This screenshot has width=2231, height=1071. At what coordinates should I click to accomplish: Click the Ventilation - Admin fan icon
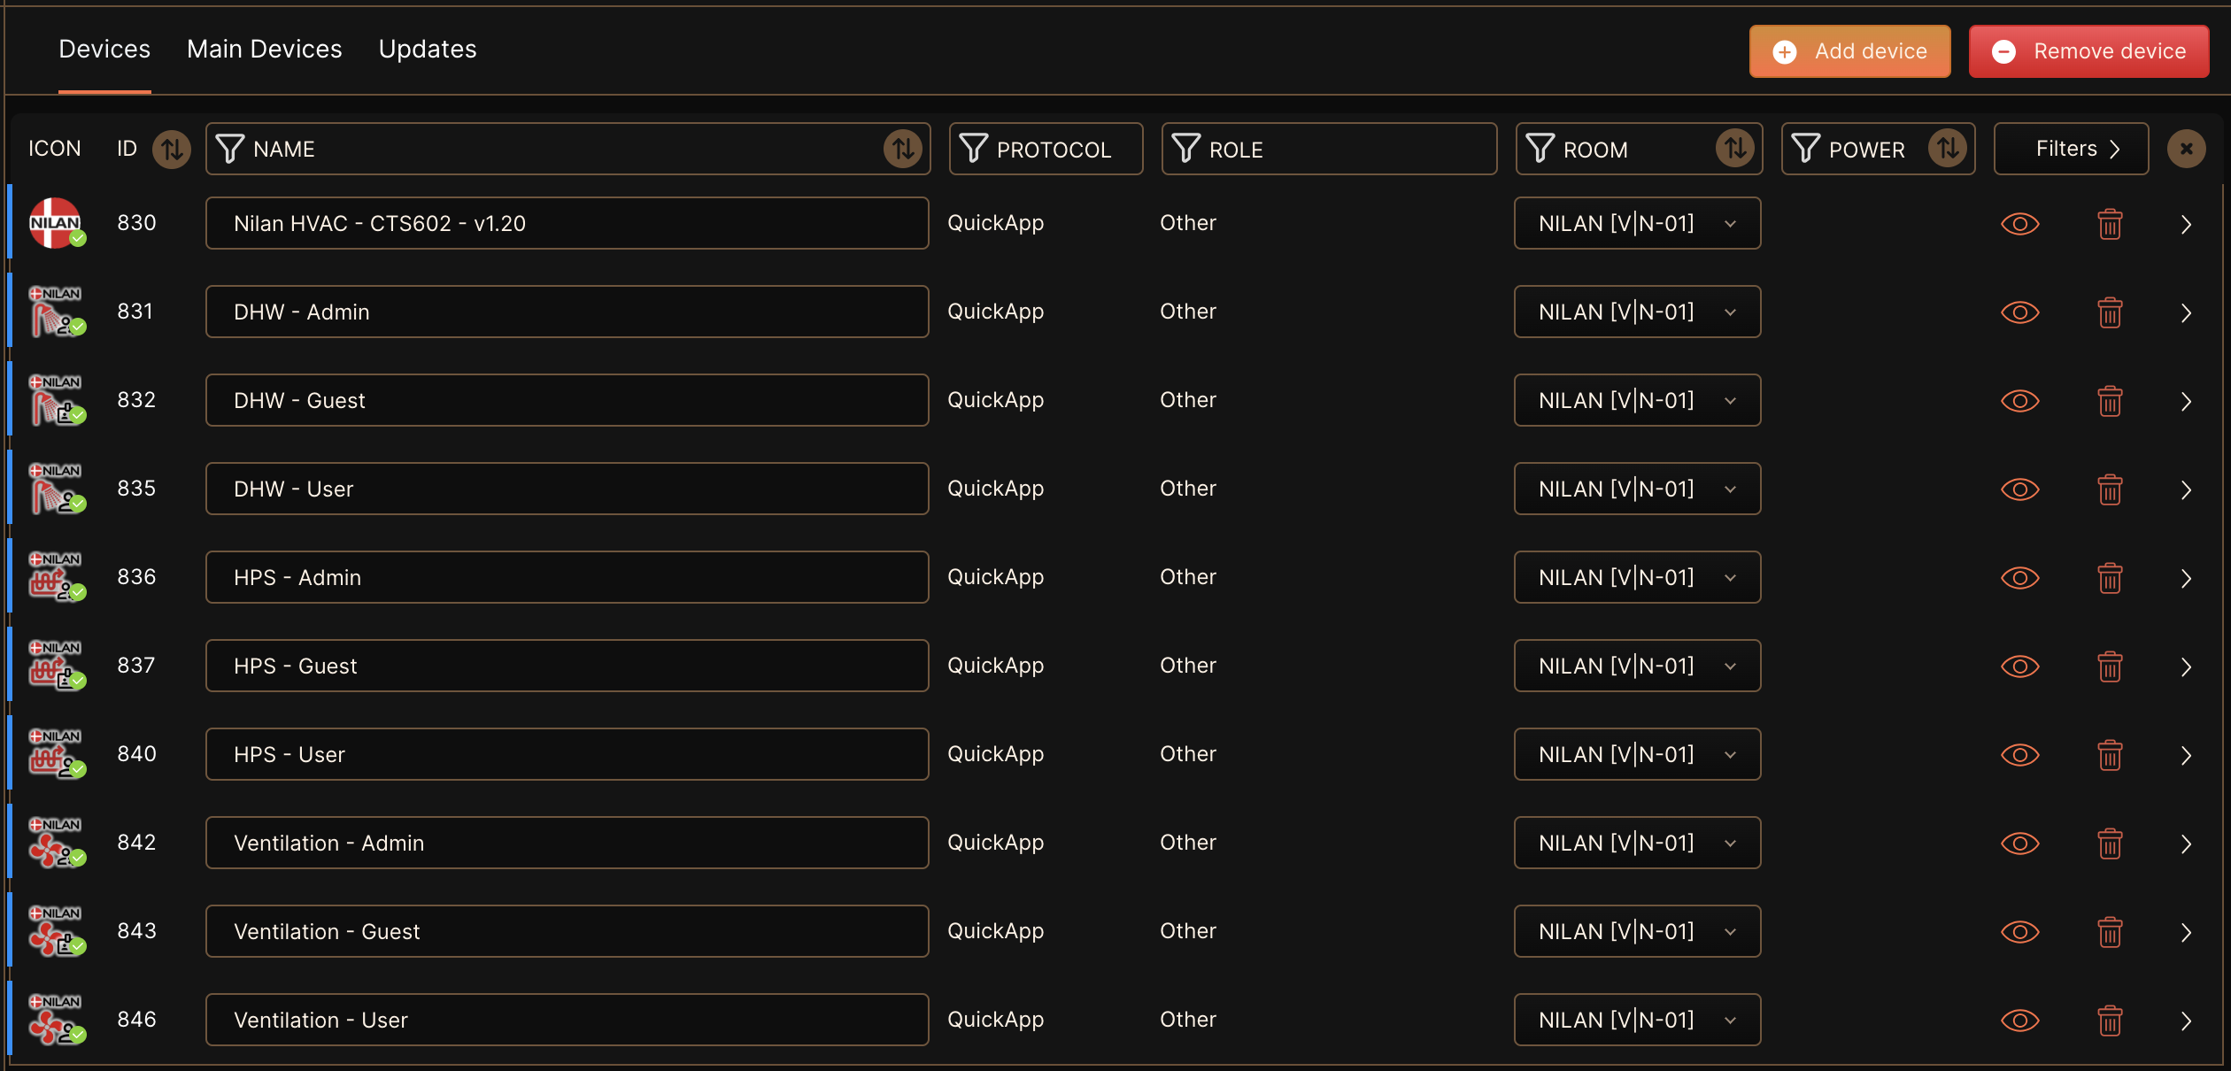pos(57,843)
